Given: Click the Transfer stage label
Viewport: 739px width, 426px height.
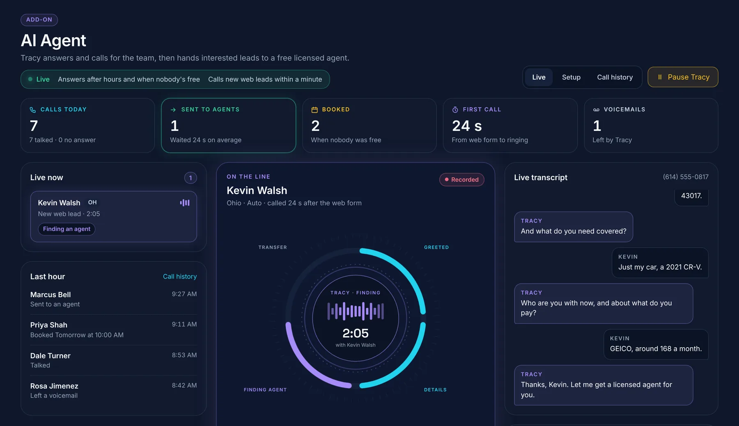Looking at the screenshot, I should pos(273,247).
